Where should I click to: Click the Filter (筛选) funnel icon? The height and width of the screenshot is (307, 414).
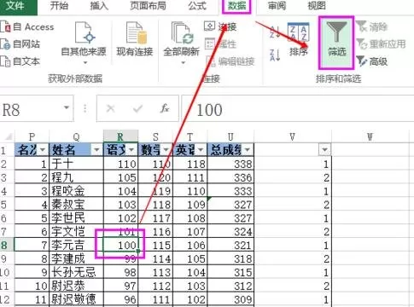point(336,32)
